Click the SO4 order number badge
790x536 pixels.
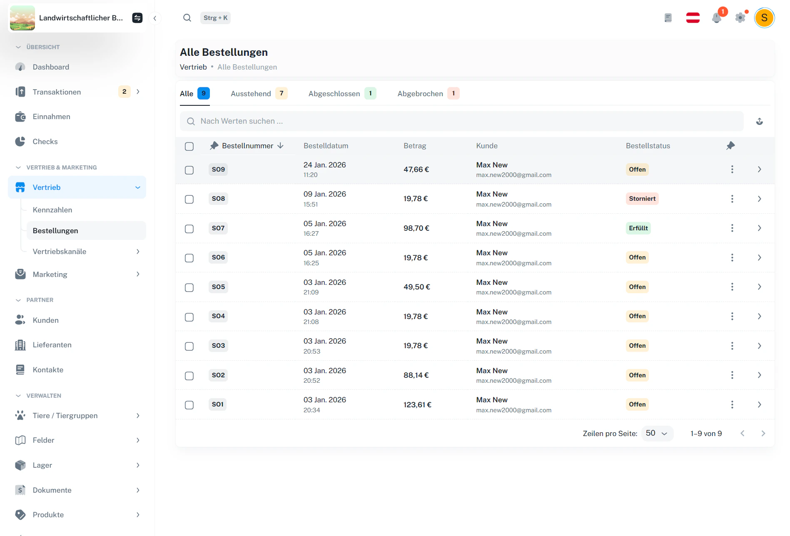tap(218, 316)
